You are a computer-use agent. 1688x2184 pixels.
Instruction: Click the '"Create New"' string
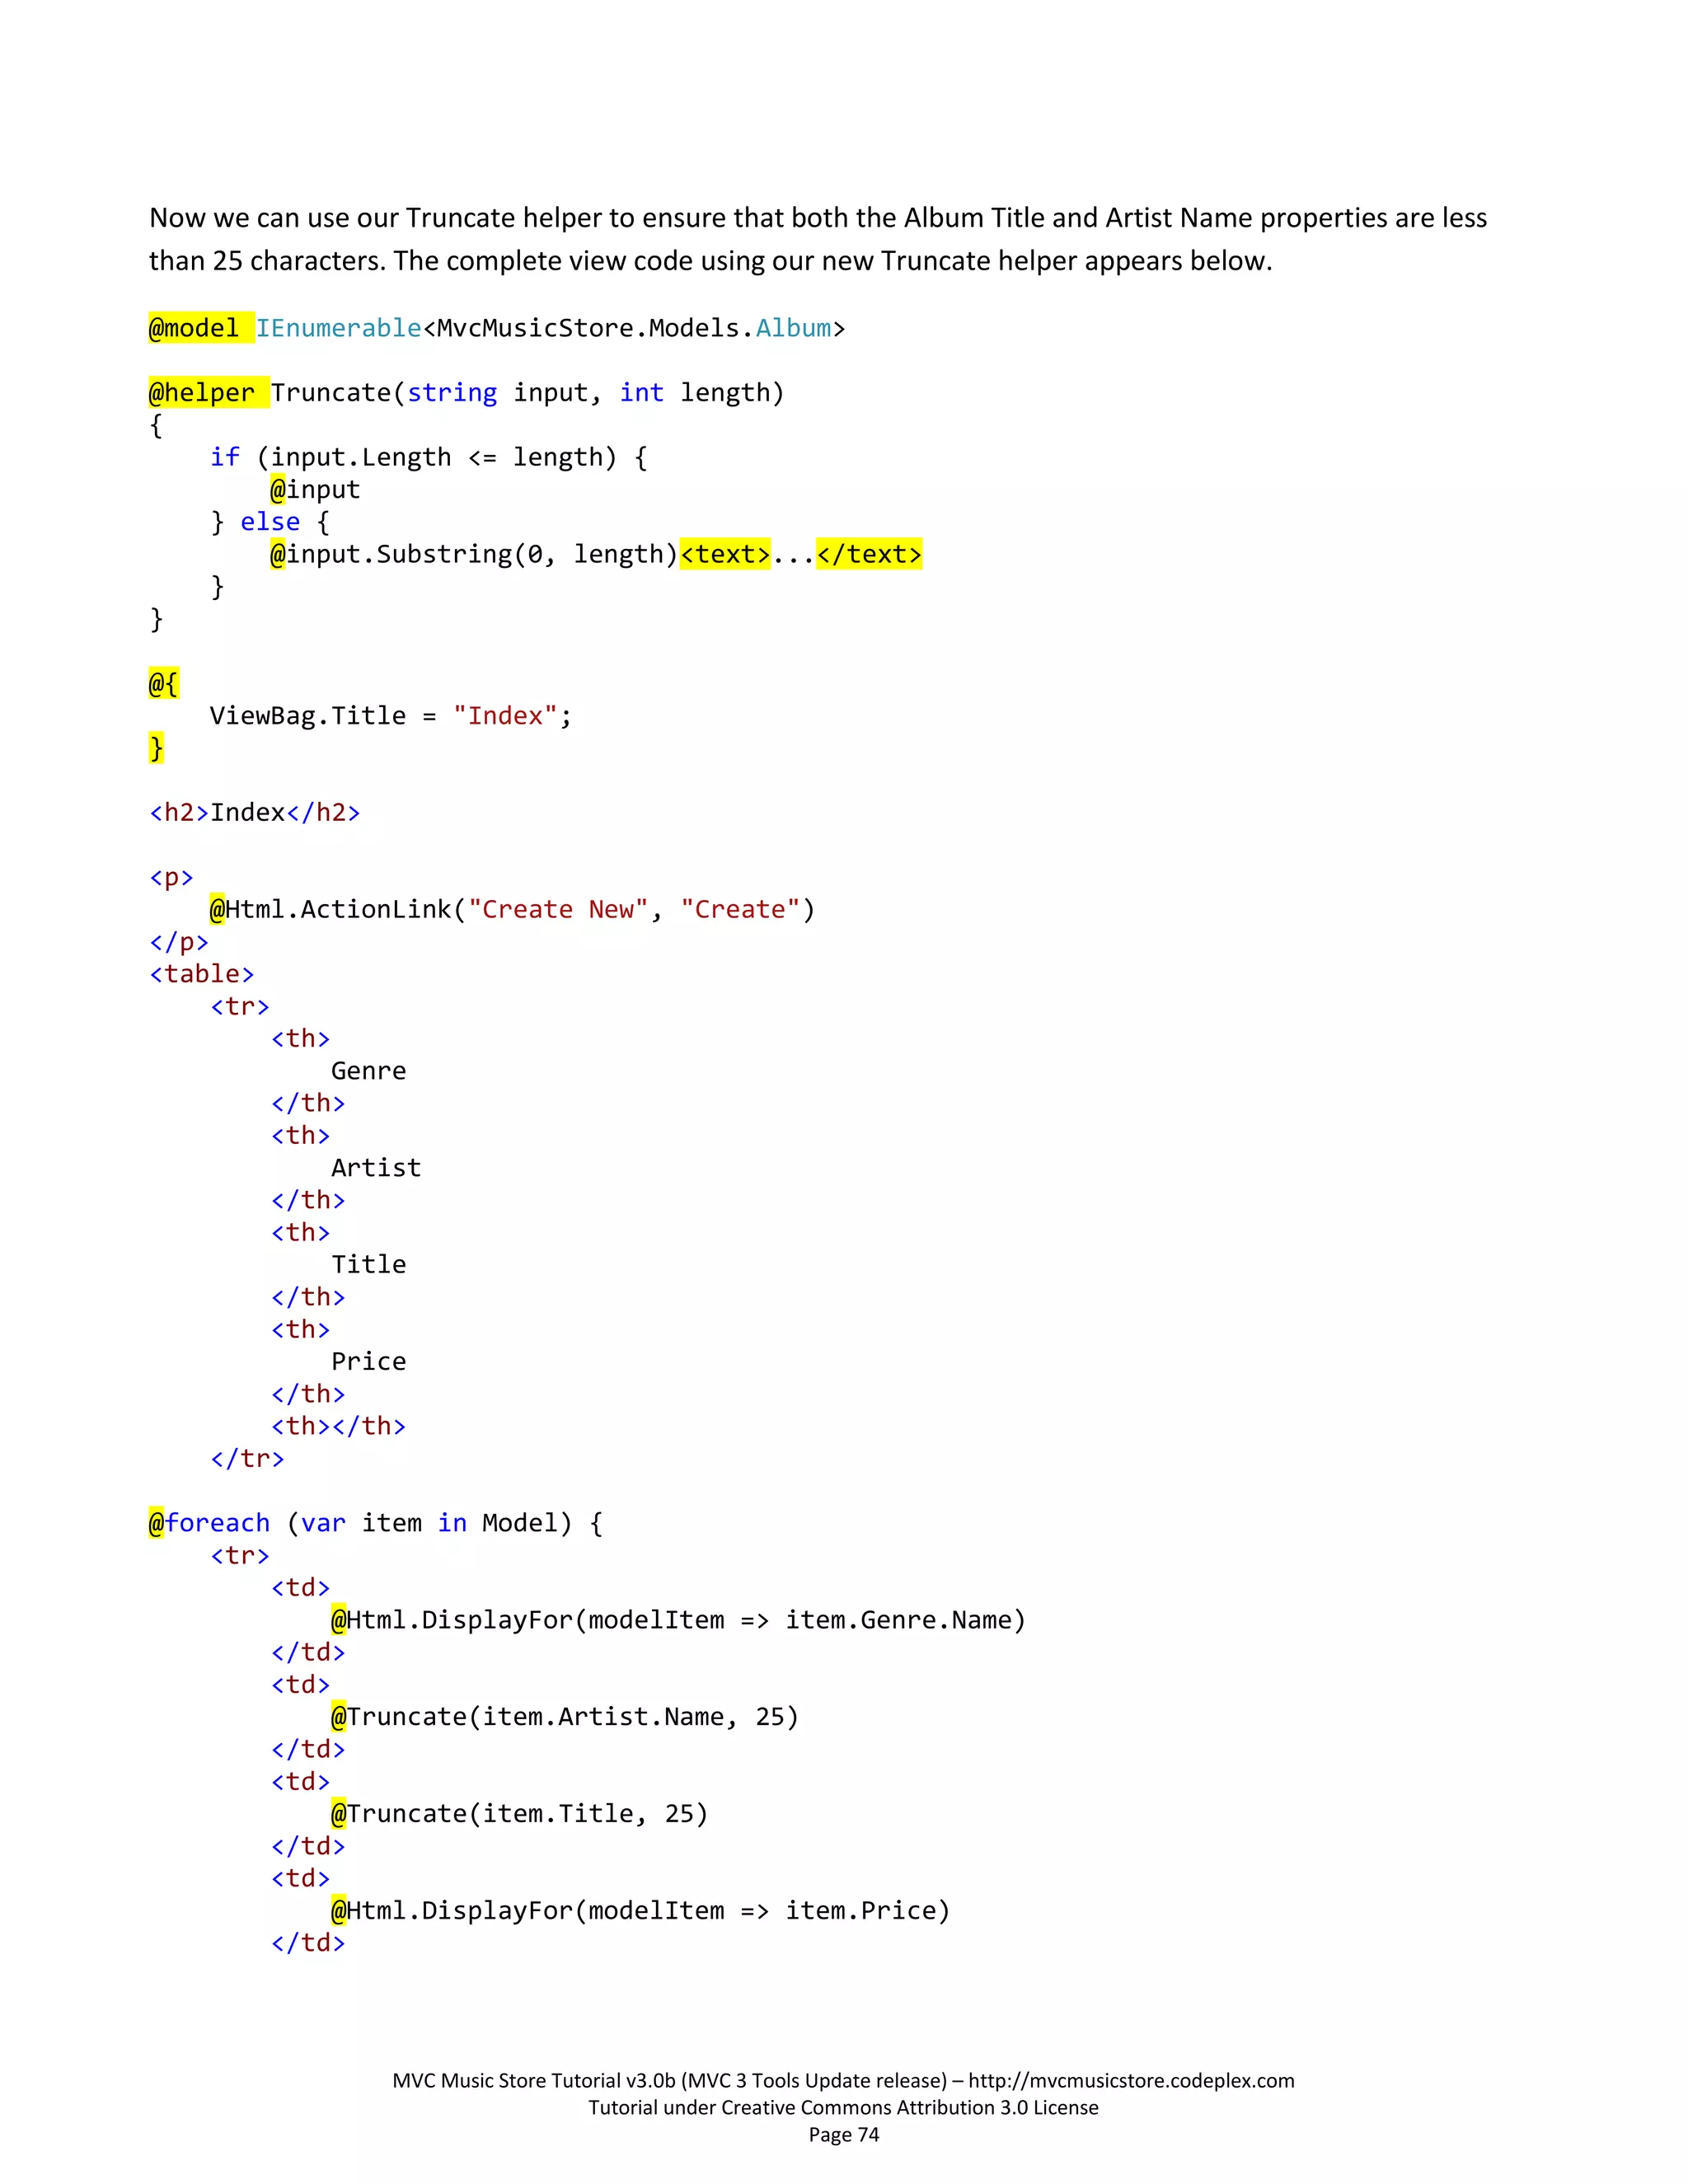click(x=558, y=910)
